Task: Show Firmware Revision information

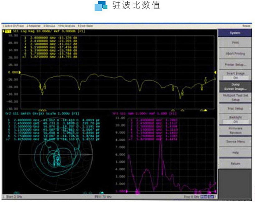Action: click(235, 130)
